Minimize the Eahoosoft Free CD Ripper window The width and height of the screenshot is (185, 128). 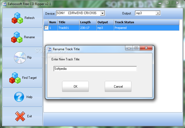(160, 3)
